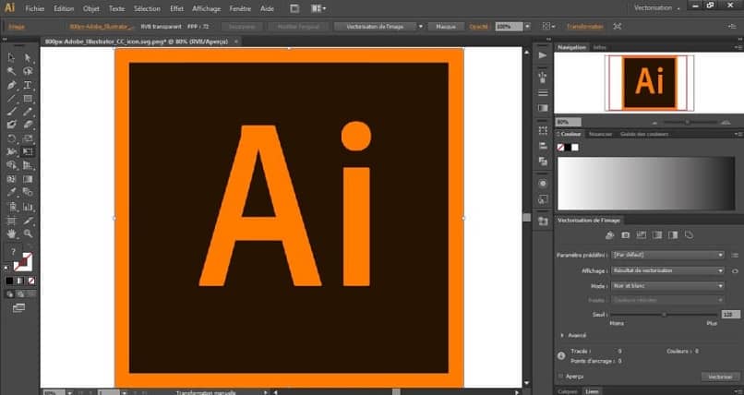Toggle the Aperçu preview checkbox
744x395 pixels.
click(x=561, y=377)
